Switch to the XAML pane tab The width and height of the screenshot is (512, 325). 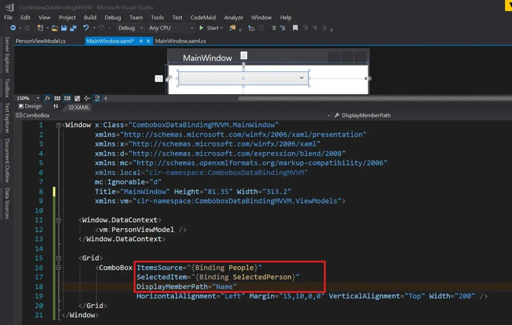point(80,107)
